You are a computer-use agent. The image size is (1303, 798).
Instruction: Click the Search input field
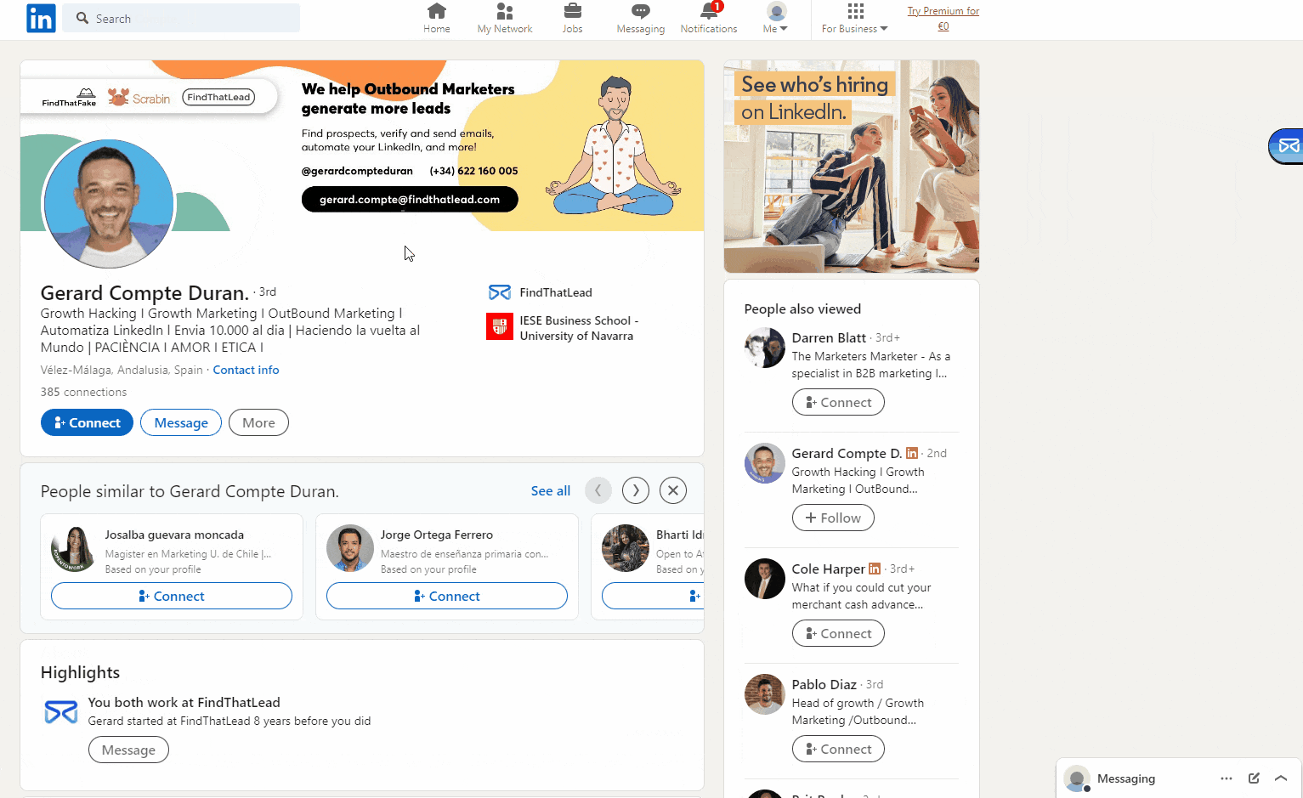tap(181, 18)
